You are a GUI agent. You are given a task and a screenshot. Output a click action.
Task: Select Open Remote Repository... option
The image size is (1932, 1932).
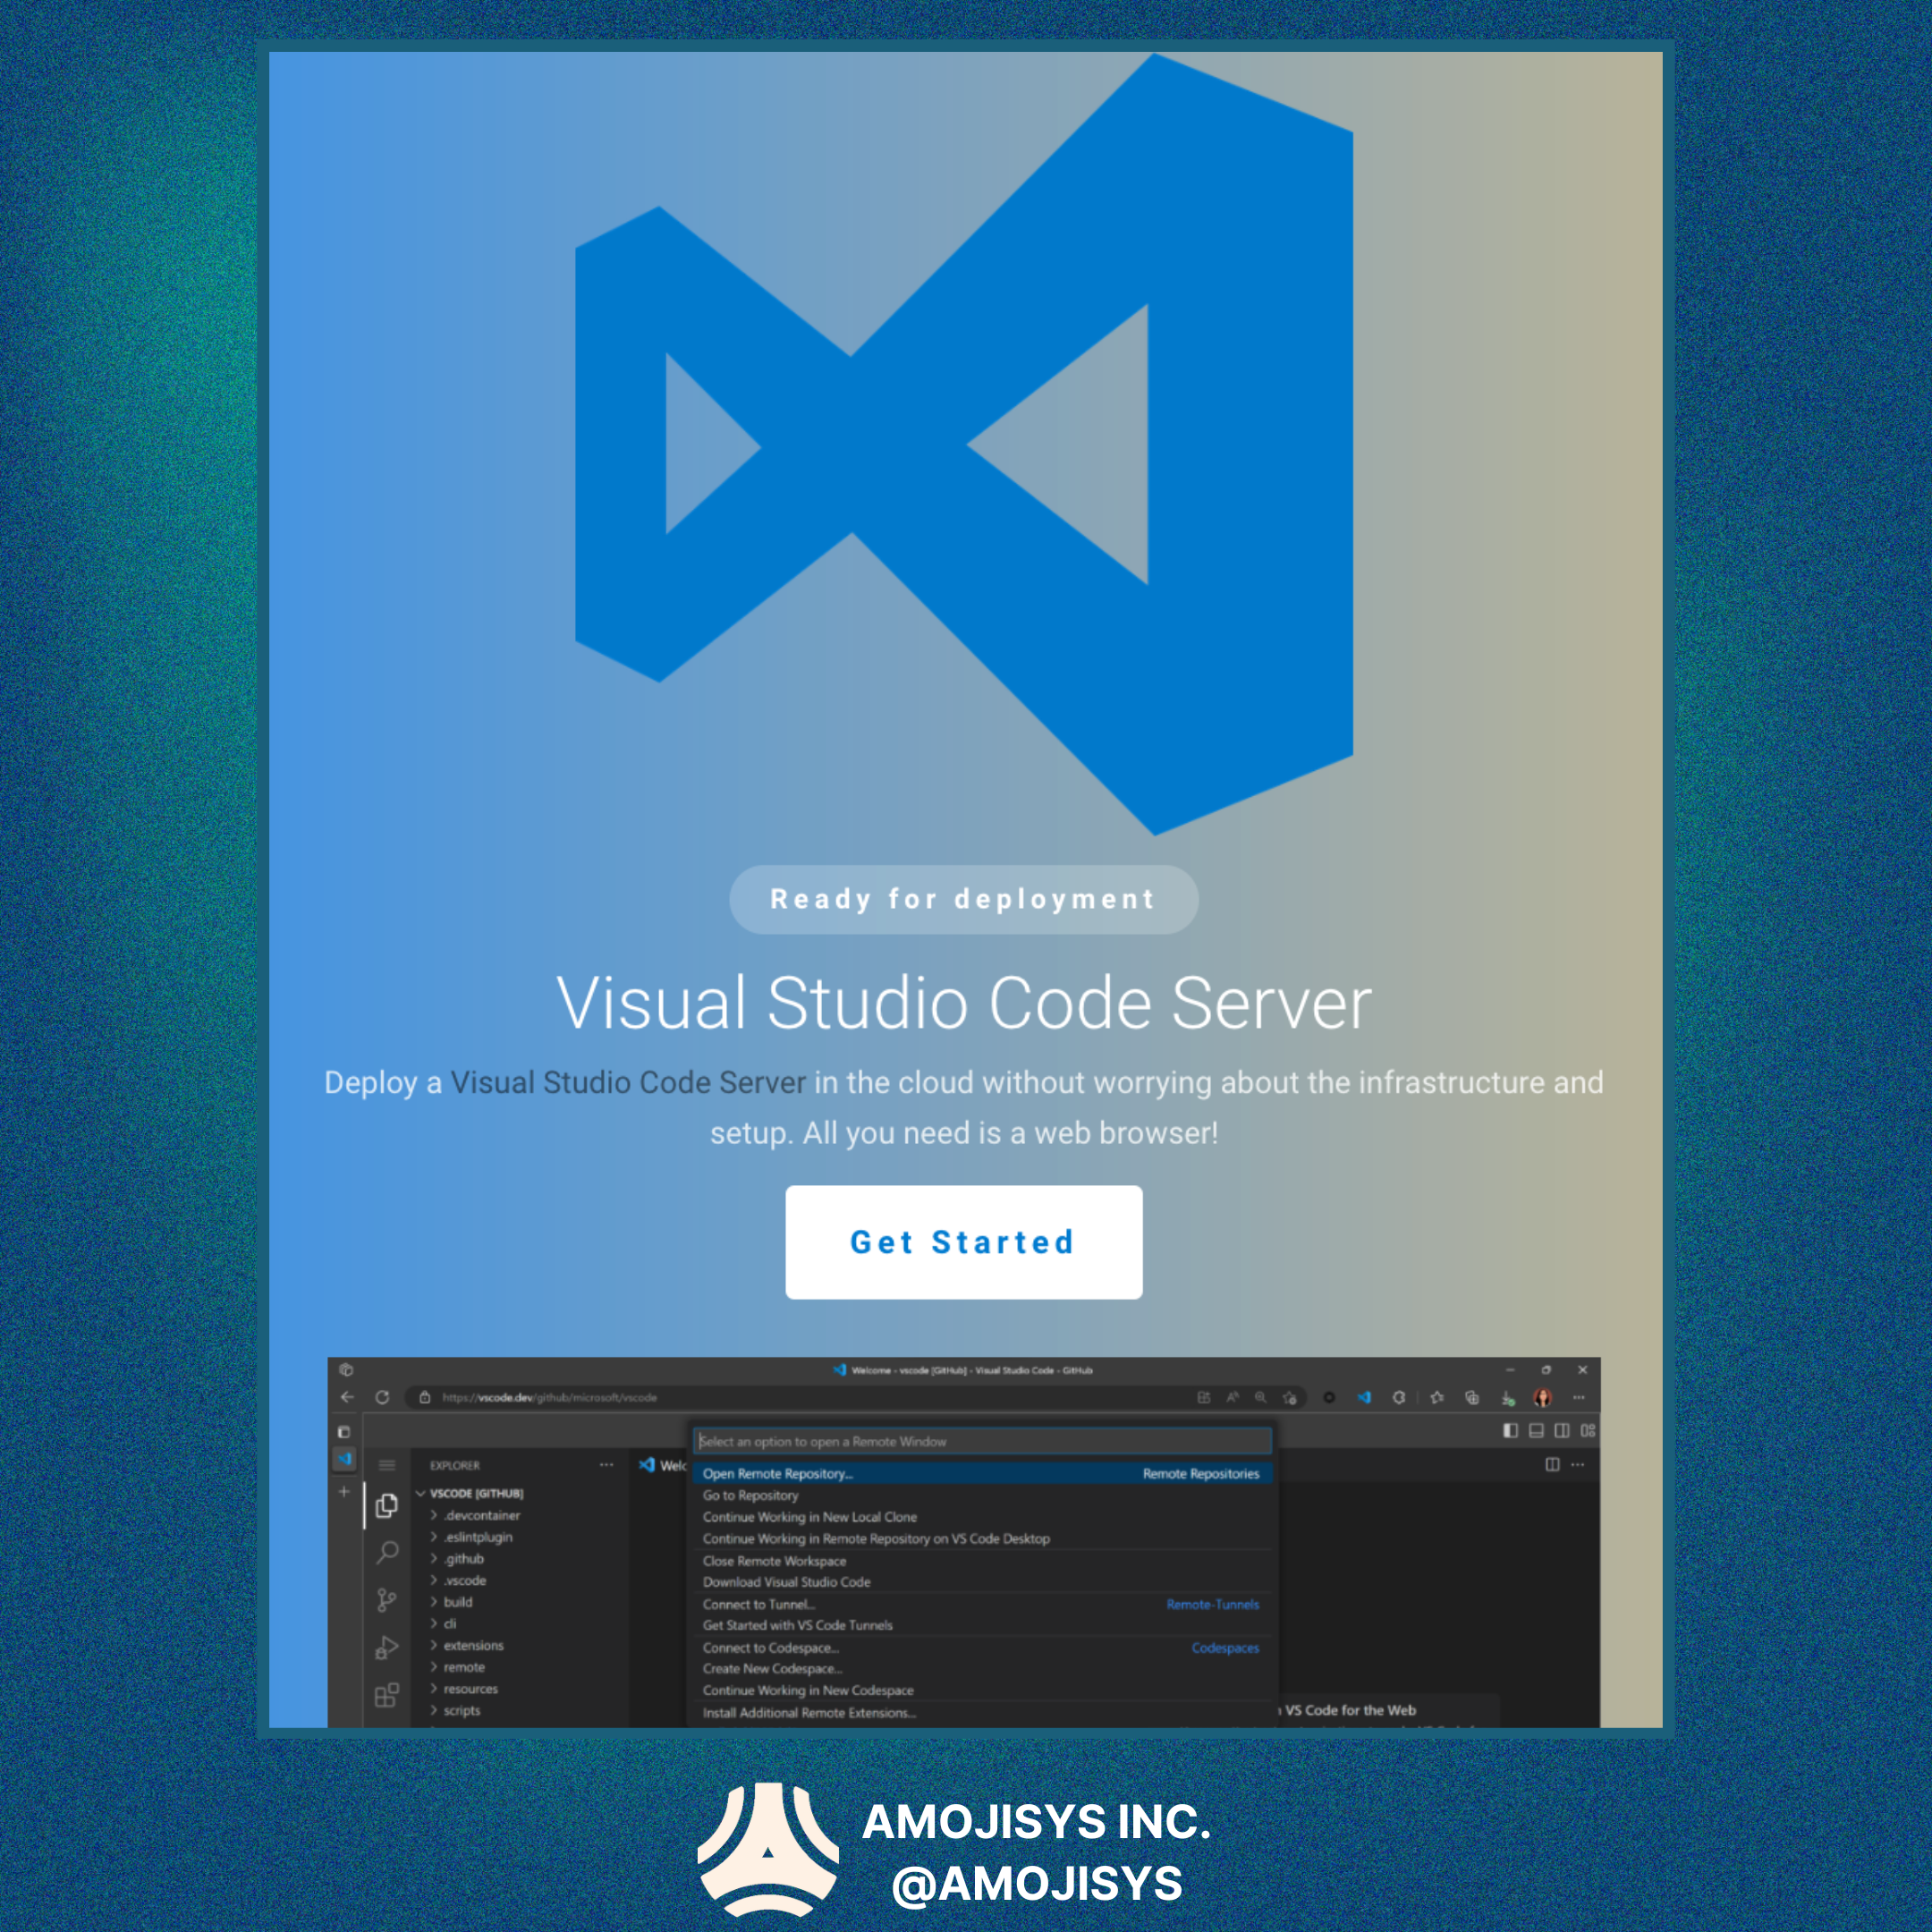click(983, 1474)
